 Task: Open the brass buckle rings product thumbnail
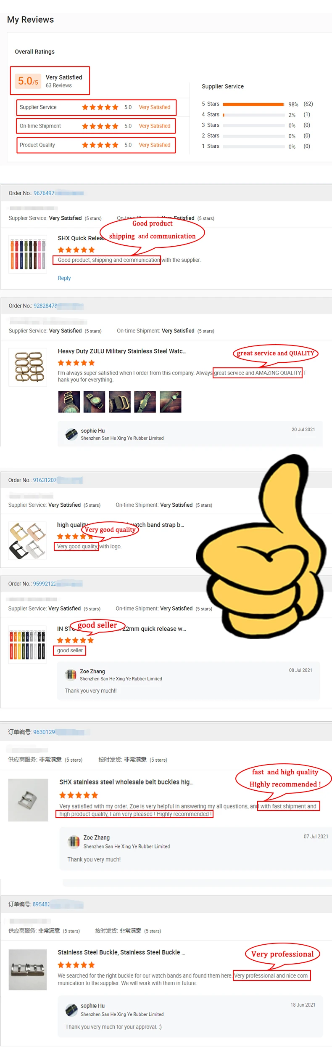tap(28, 367)
